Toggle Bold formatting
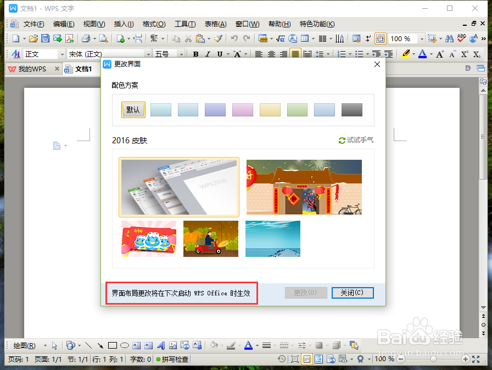This screenshot has width=492, height=370. (x=196, y=54)
